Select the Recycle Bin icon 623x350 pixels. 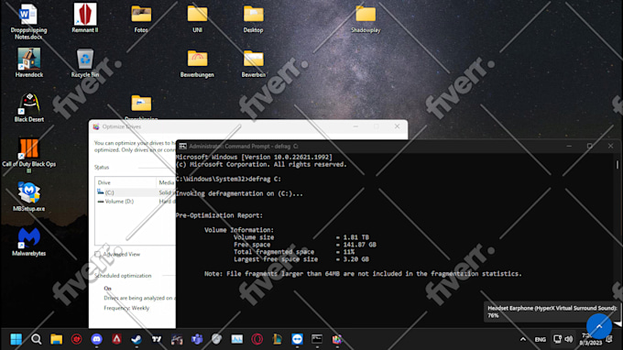(85, 63)
